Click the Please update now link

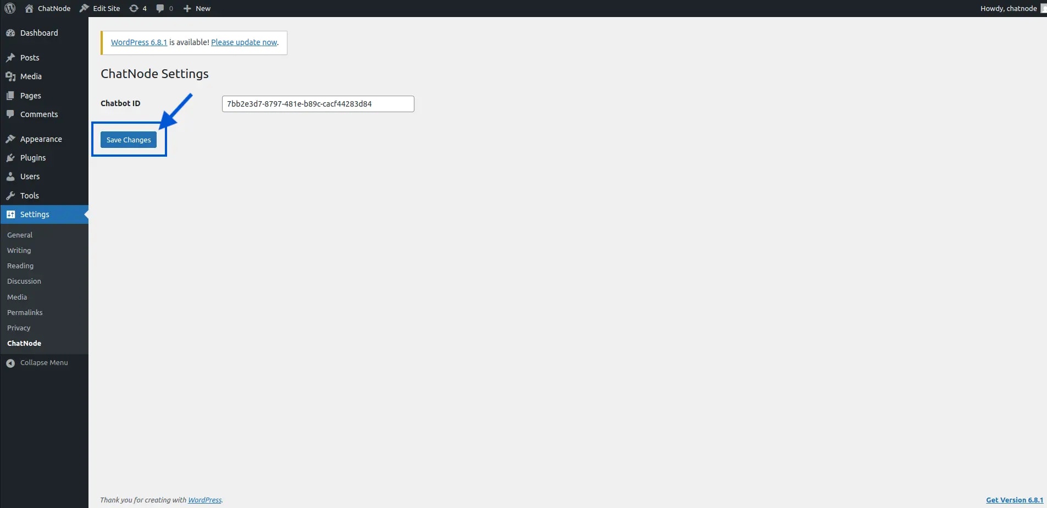click(x=244, y=42)
